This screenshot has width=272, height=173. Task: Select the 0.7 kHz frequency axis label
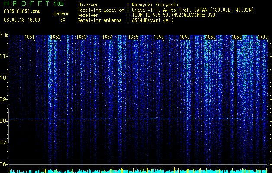click(x=3, y=143)
